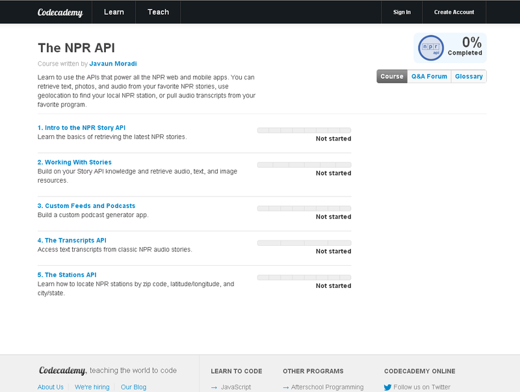Open the NPR API badge icon
The width and height of the screenshot is (520, 392).
431,48
